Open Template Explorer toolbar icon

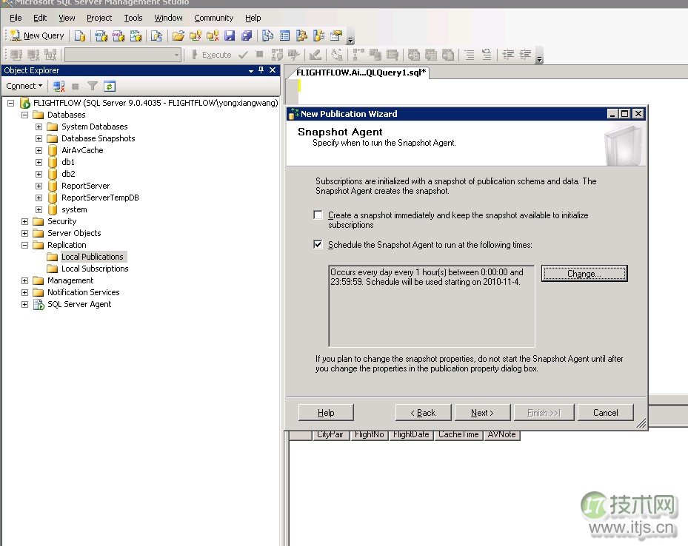tap(318, 36)
